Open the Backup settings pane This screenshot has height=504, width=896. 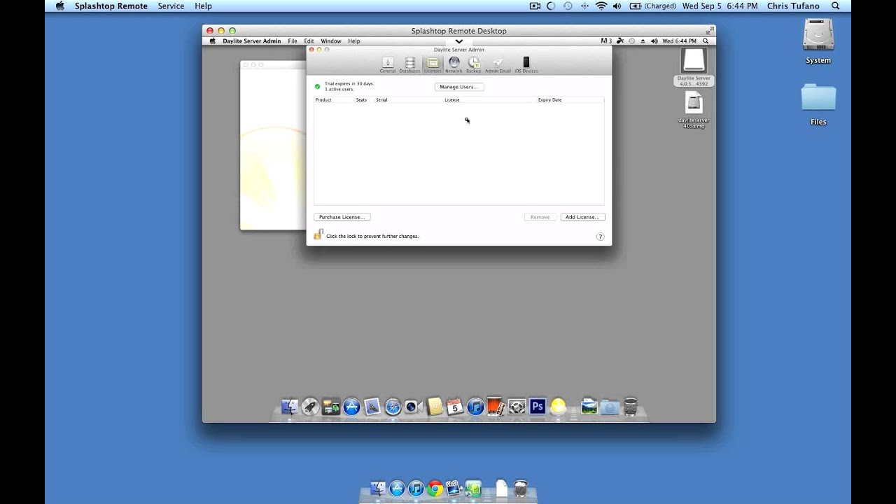(474, 64)
